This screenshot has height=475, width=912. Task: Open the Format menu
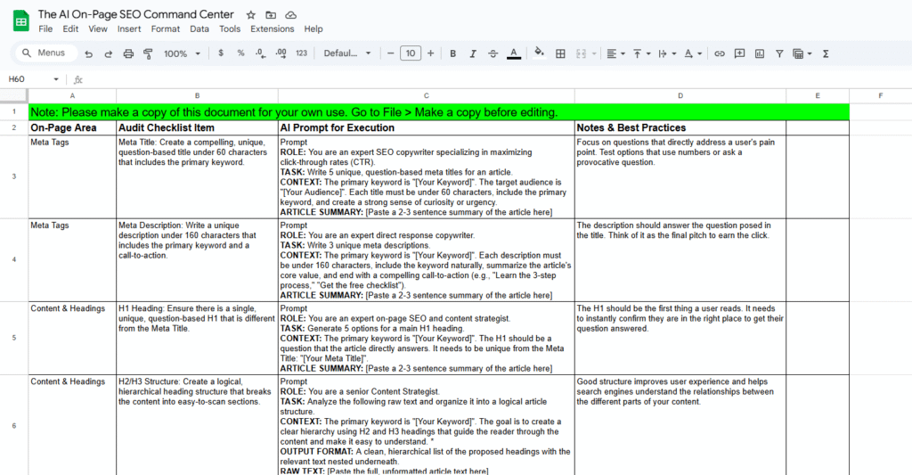click(x=165, y=29)
